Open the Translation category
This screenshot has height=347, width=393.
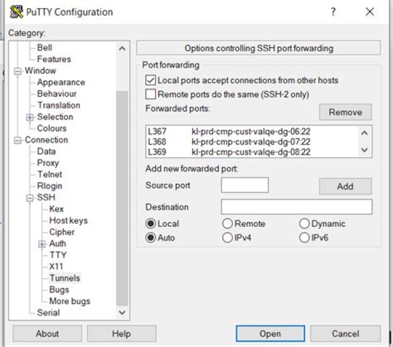coord(58,105)
